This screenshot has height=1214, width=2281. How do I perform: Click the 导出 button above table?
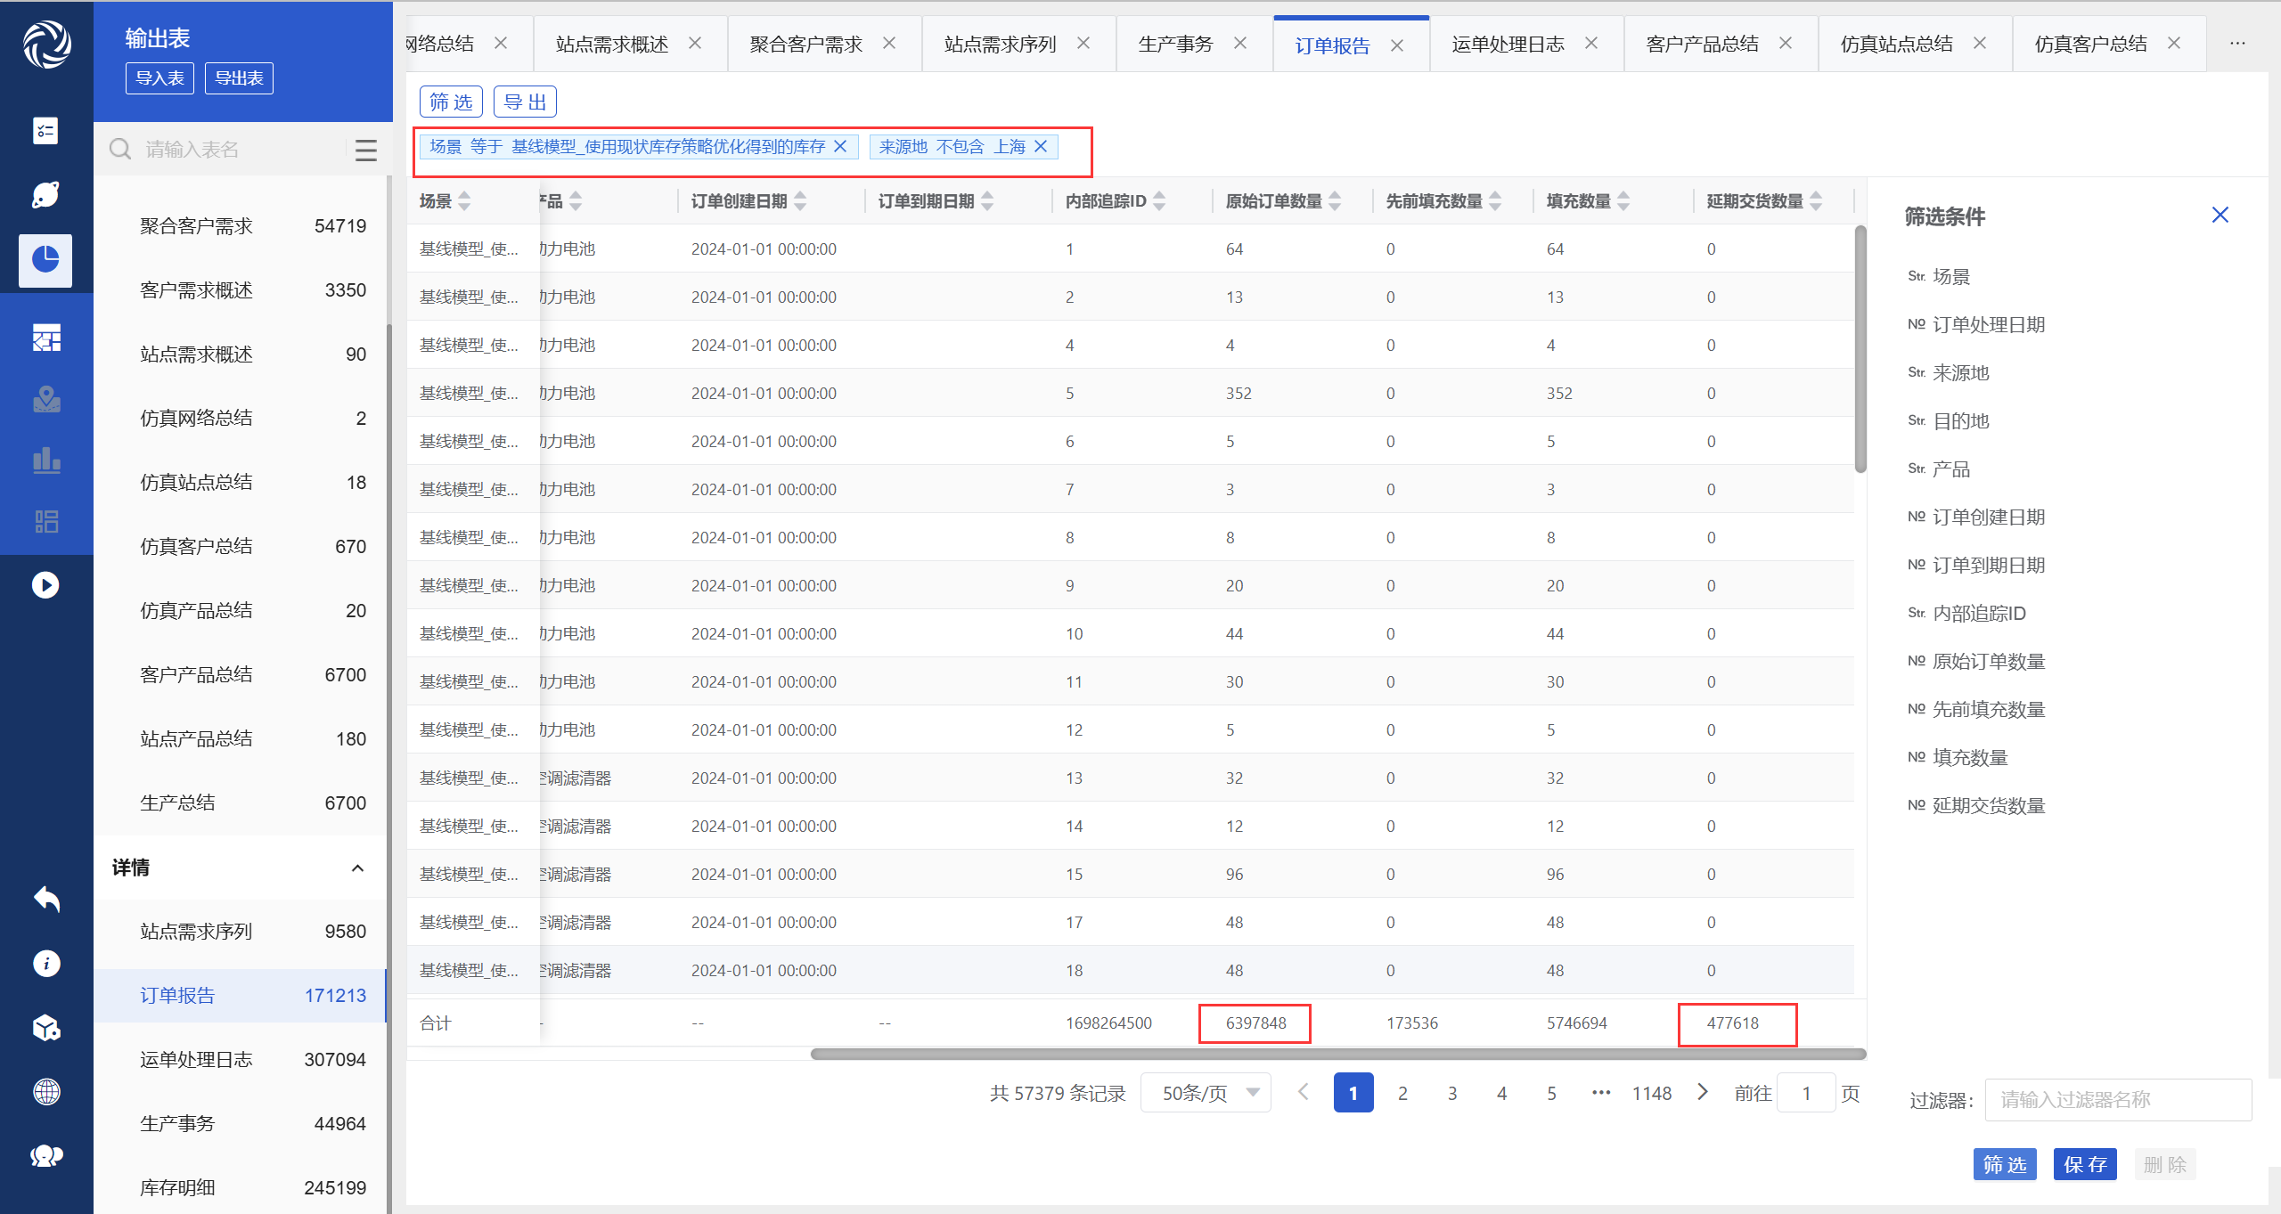(x=525, y=102)
